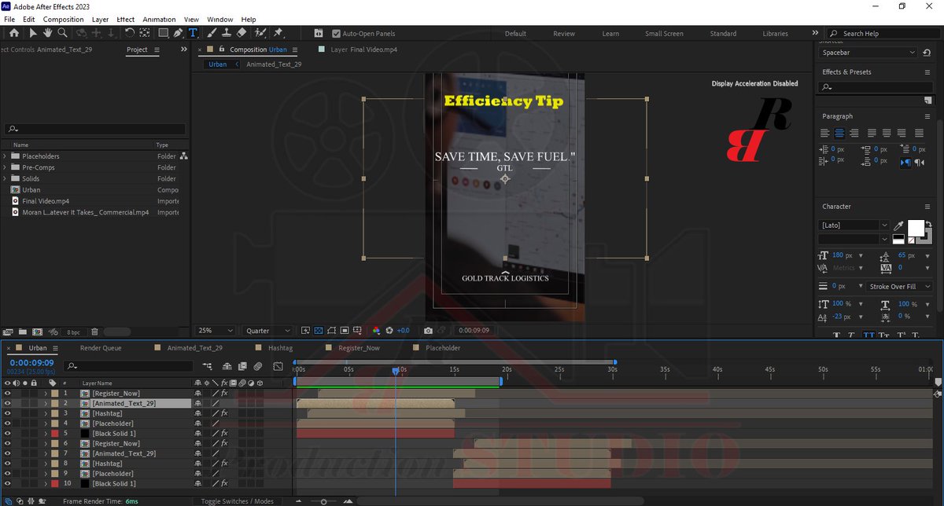
Task: Center align text in Paragraph panel
Action: tap(839, 133)
